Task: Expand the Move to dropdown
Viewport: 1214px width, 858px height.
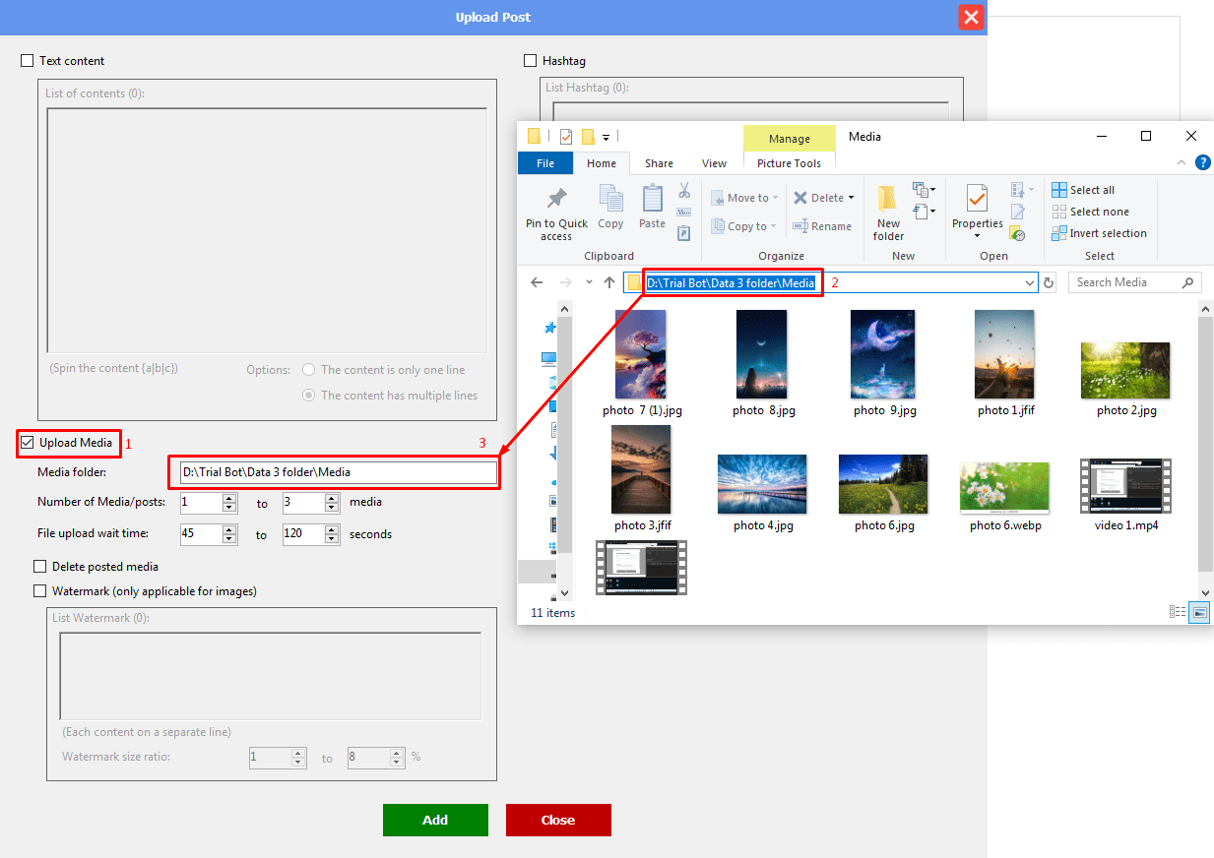Action: click(x=775, y=199)
